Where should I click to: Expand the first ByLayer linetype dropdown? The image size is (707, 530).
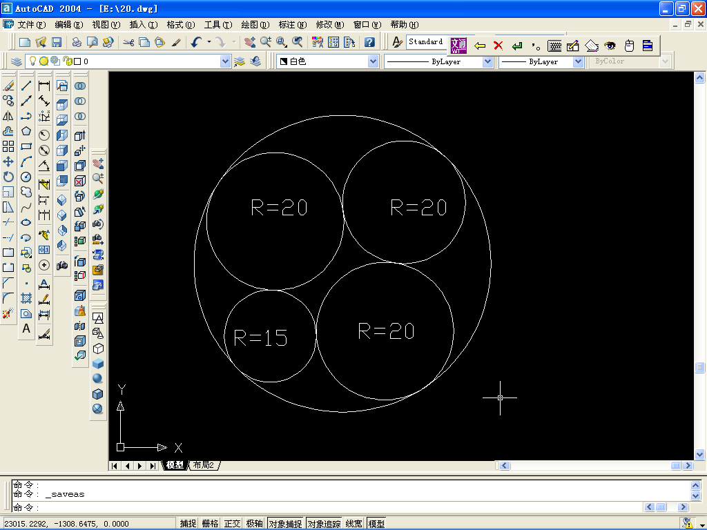pos(487,61)
